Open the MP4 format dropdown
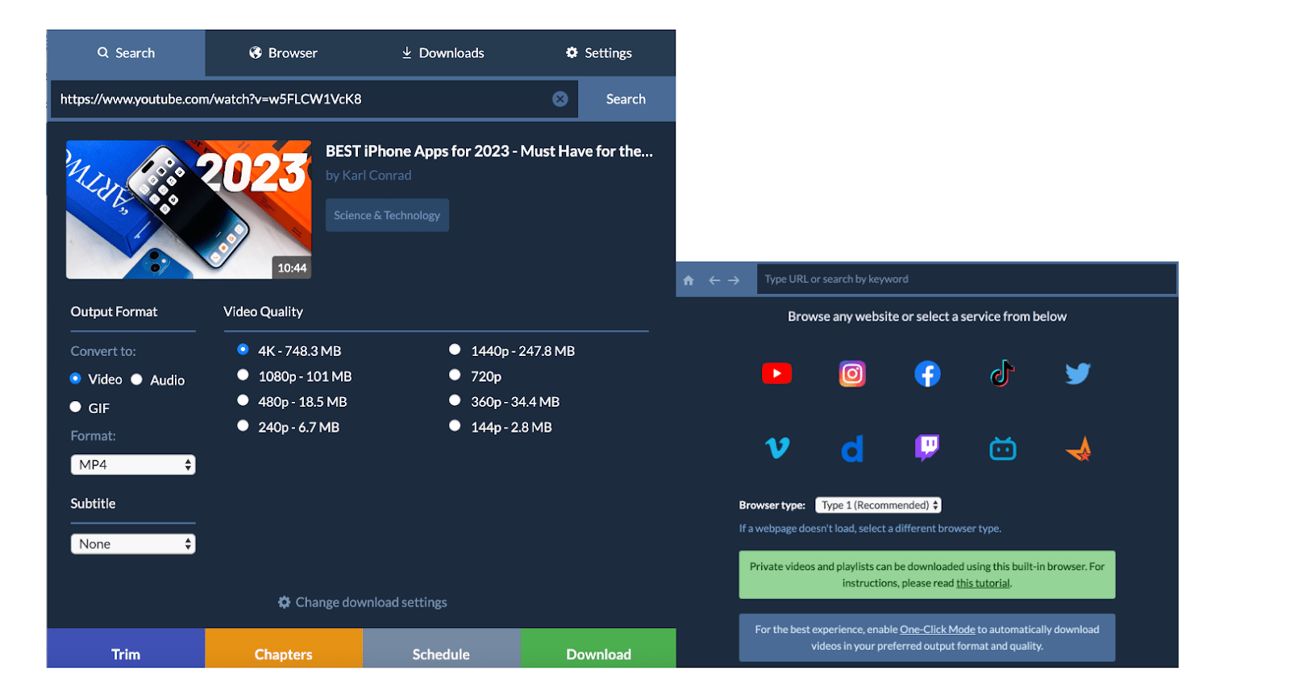The image size is (1290, 691). click(x=133, y=465)
